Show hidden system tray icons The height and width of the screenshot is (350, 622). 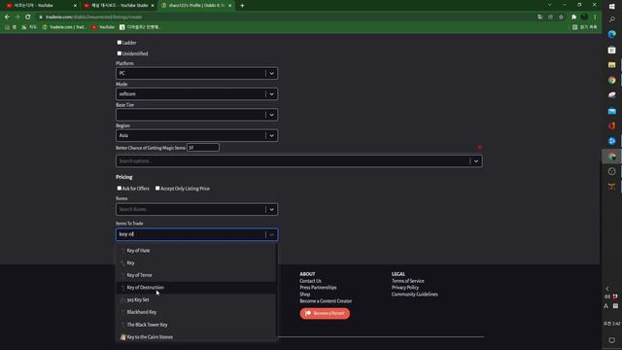tap(607, 289)
